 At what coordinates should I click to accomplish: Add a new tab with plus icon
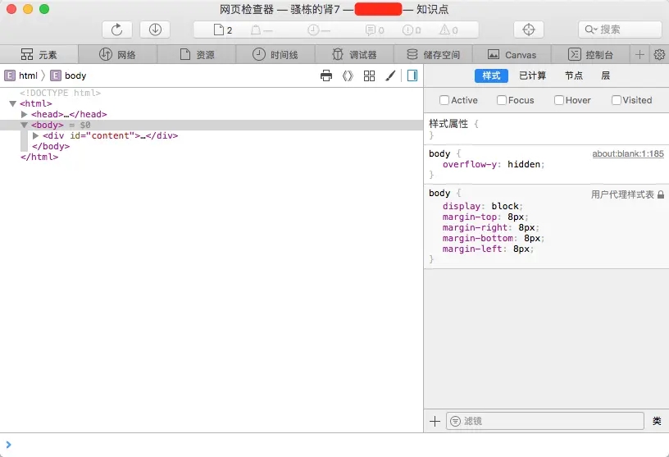click(x=639, y=55)
